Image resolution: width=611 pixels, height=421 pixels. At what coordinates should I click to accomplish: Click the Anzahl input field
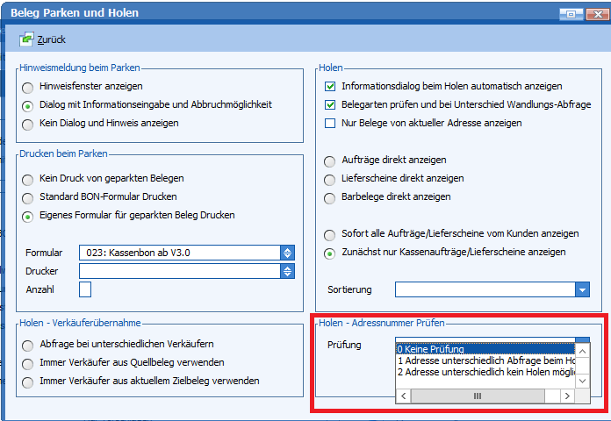click(x=85, y=289)
